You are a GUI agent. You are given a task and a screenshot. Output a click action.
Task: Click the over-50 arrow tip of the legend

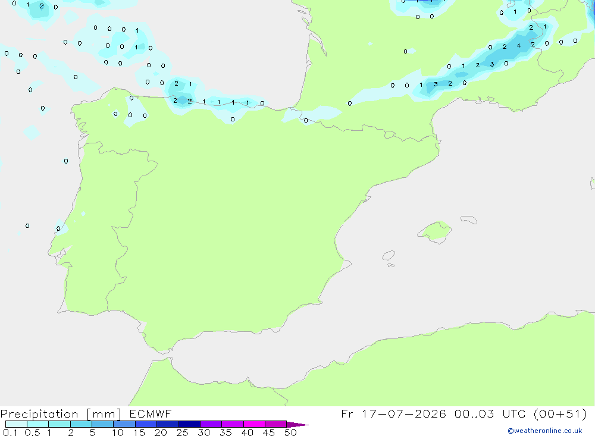pos(298,425)
